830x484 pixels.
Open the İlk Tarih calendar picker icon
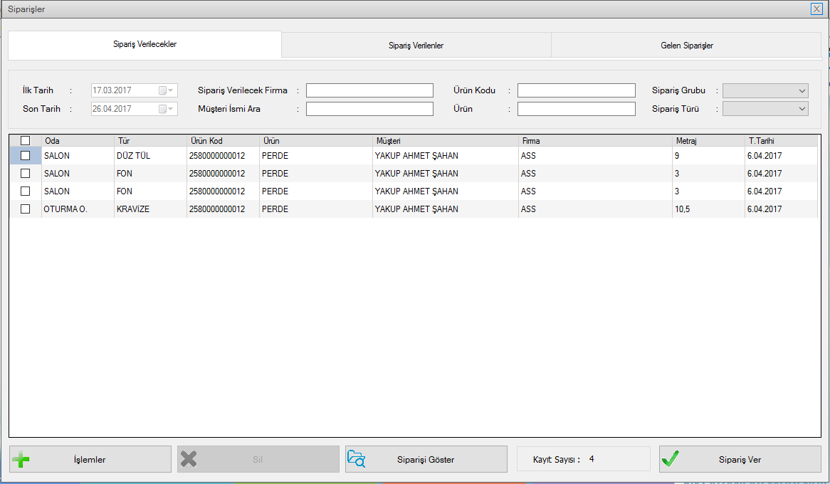coord(166,90)
